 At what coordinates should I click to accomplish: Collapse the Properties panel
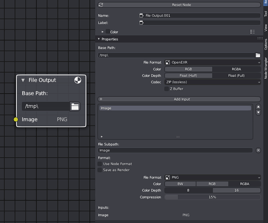pyautogui.click(x=99, y=39)
